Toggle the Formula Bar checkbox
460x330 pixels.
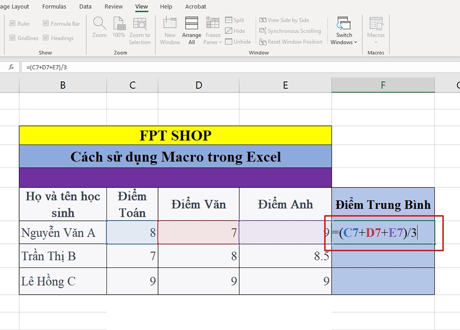click(46, 23)
